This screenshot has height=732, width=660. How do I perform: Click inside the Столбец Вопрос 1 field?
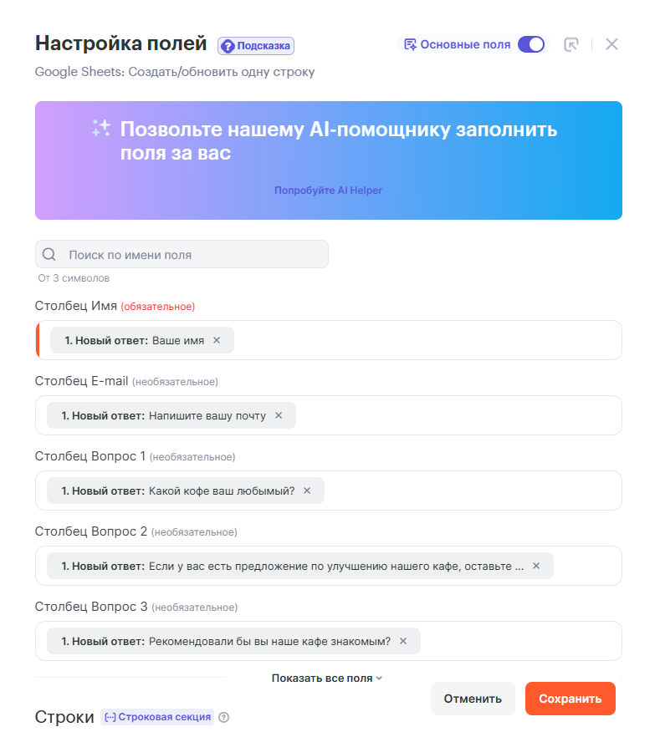point(468,491)
